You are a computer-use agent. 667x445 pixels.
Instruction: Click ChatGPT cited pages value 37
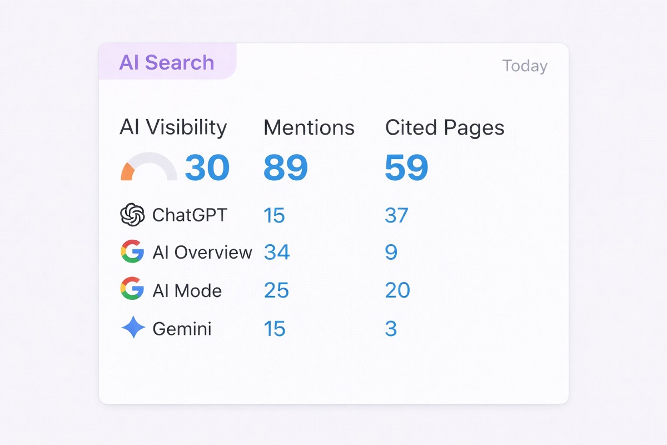pos(396,215)
